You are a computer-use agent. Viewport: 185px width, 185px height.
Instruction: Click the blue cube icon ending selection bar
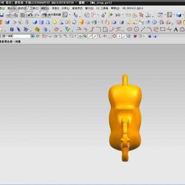click(155, 36)
